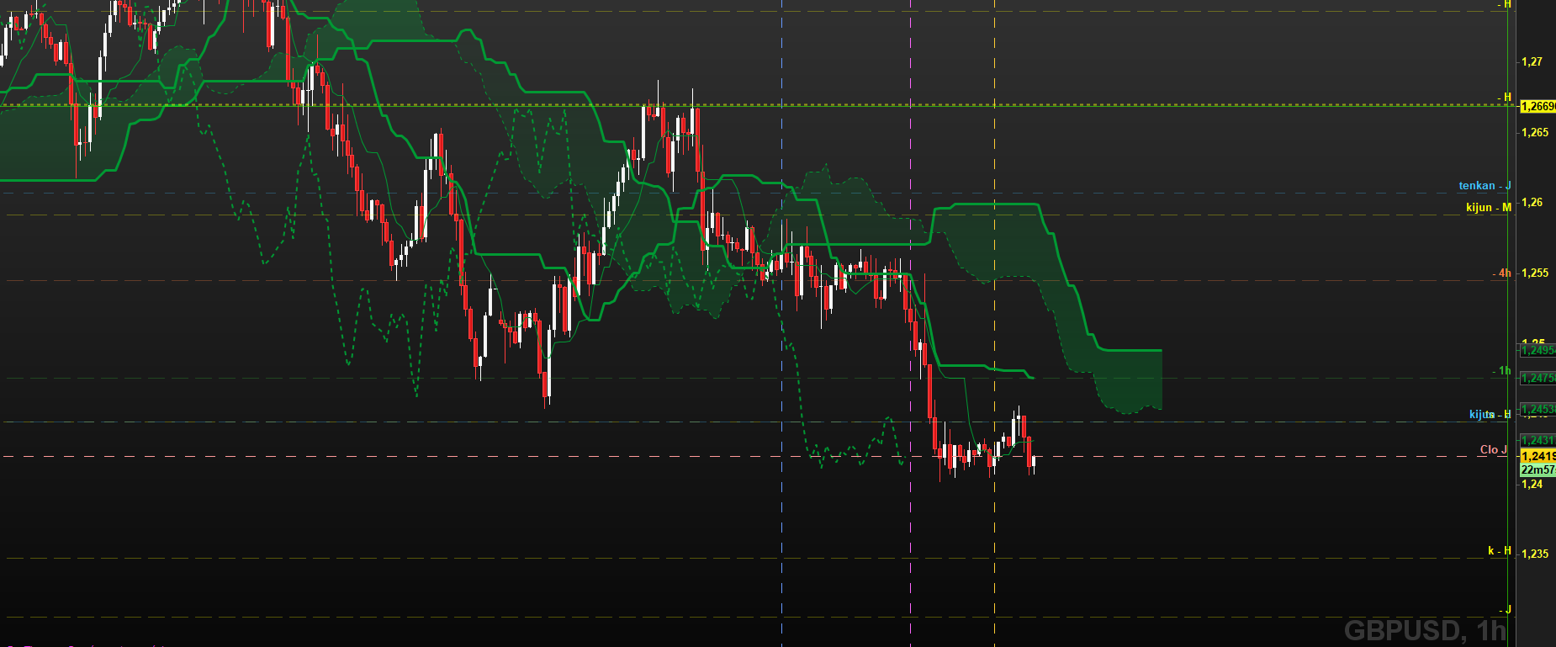Select the blue tenkan - J level label
The height and width of the screenshot is (647, 1556).
(x=1485, y=185)
